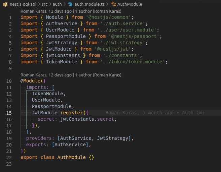This screenshot has width=221, height=172.
Task: Click the AuthModule class name on line 22
Action: tap(72, 157)
